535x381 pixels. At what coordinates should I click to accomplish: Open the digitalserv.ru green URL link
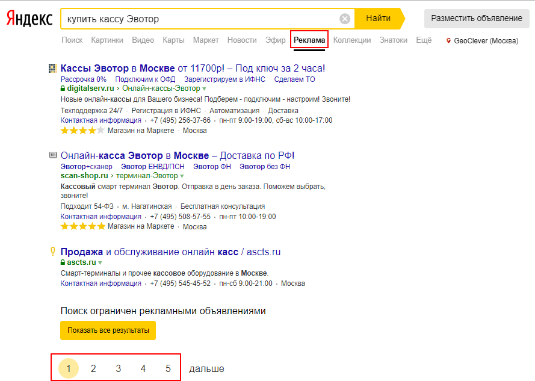click(90, 88)
